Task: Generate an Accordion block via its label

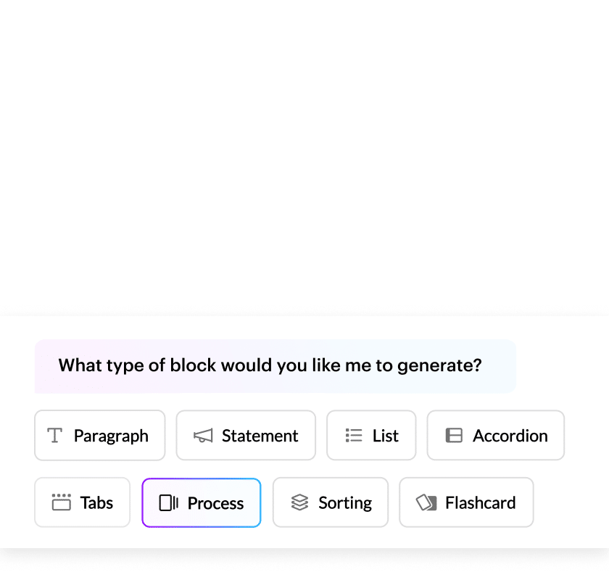Action: pos(510,436)
